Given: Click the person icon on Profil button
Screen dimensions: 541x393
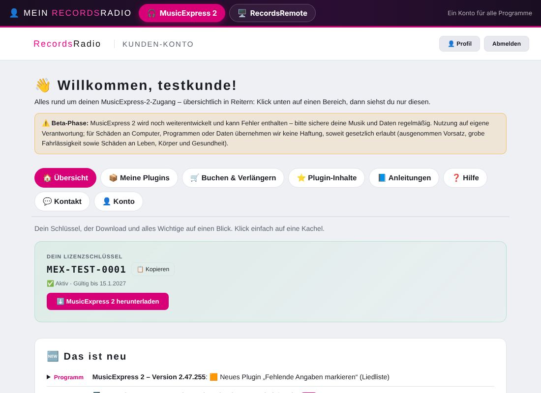Looking at the screenshot, I should click(451, 44).
